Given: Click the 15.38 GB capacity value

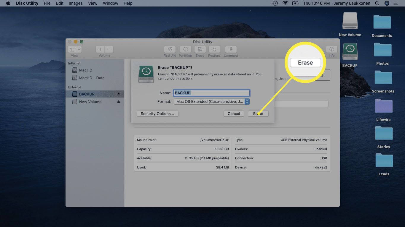Looking at the screenshot, I should (222, 149).
